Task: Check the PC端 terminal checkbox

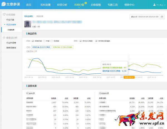Action: click(44, 41)
